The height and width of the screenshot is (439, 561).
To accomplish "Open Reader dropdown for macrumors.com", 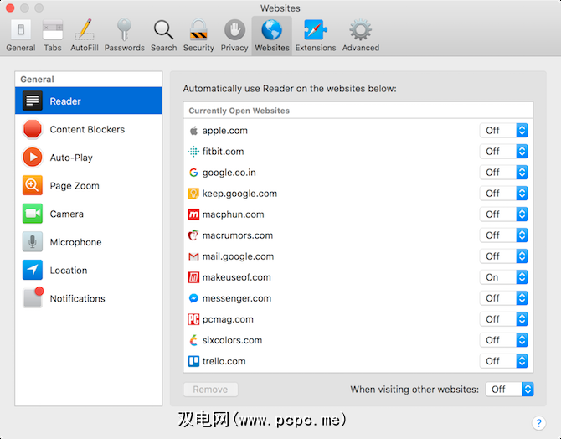I will (504, 235).
